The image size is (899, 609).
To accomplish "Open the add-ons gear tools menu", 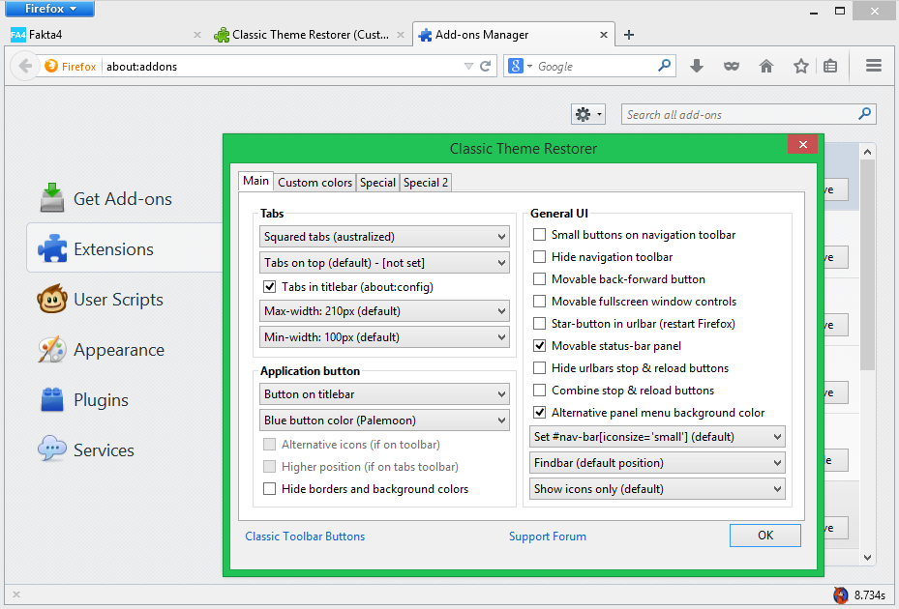I will (587, 115).
